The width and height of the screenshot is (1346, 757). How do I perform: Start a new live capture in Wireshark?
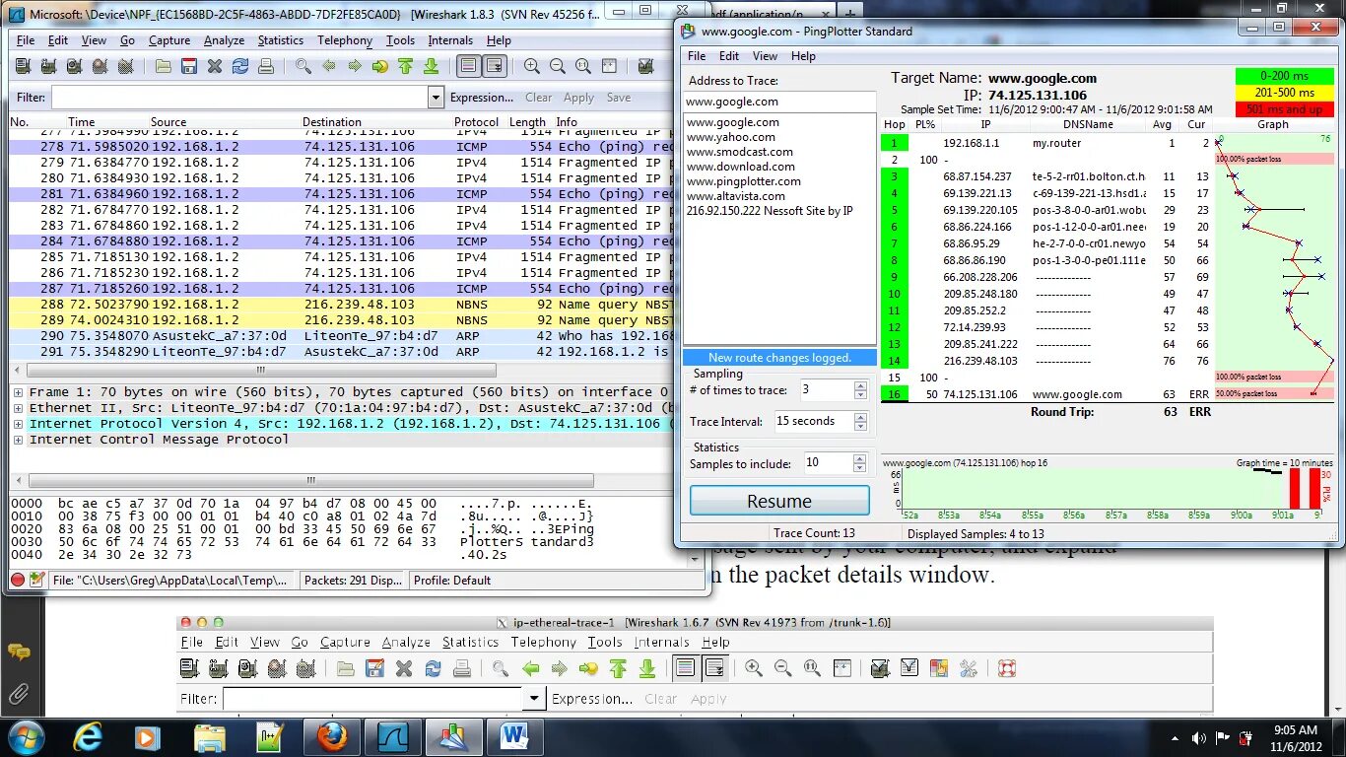74,66
